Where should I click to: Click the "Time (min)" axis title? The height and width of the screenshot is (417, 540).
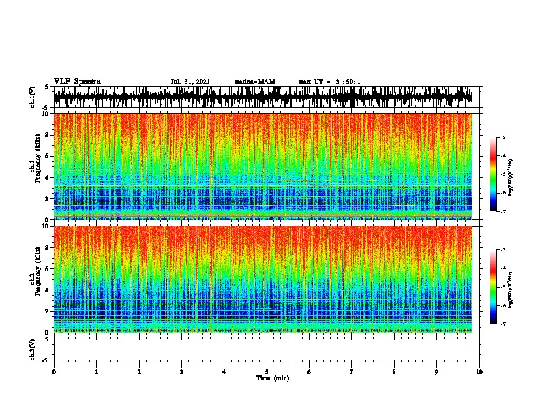273,378
